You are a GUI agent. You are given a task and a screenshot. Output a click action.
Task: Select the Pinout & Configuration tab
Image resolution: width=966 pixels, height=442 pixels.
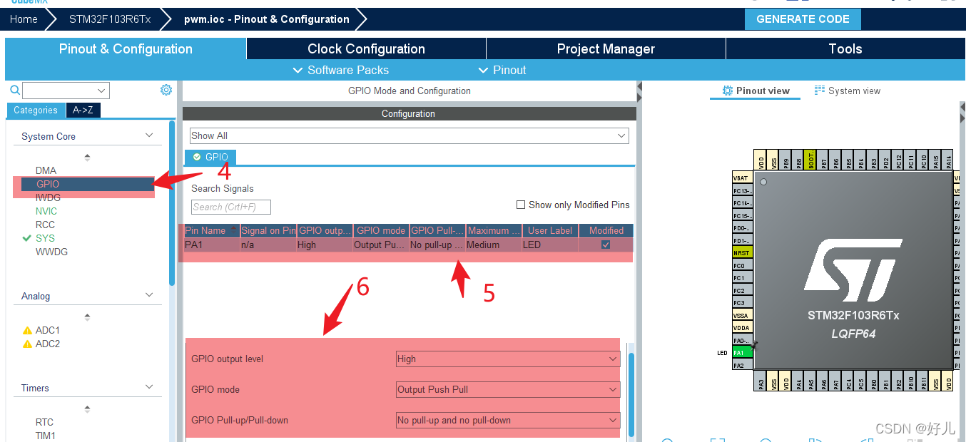click(126, 48)
